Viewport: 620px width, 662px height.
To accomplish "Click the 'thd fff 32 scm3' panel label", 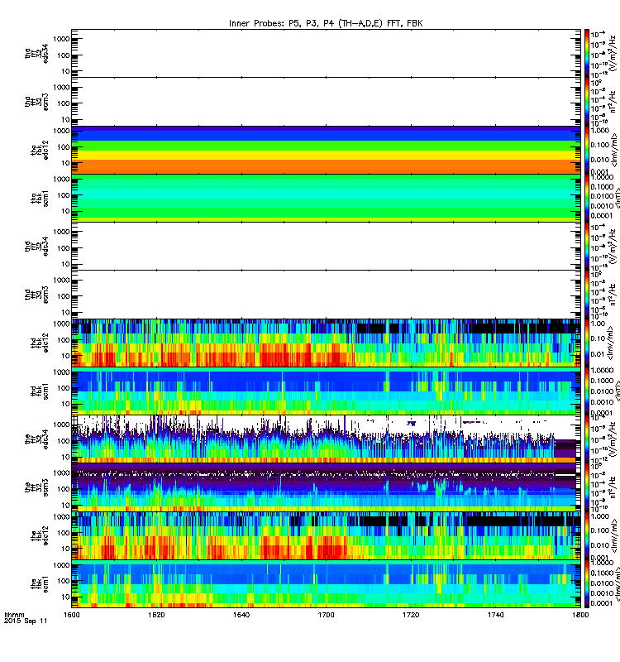I will (x=36, y=295).
